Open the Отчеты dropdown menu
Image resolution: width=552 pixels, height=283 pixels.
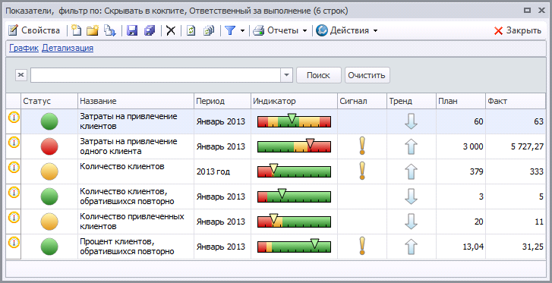[x=280, y=30]
